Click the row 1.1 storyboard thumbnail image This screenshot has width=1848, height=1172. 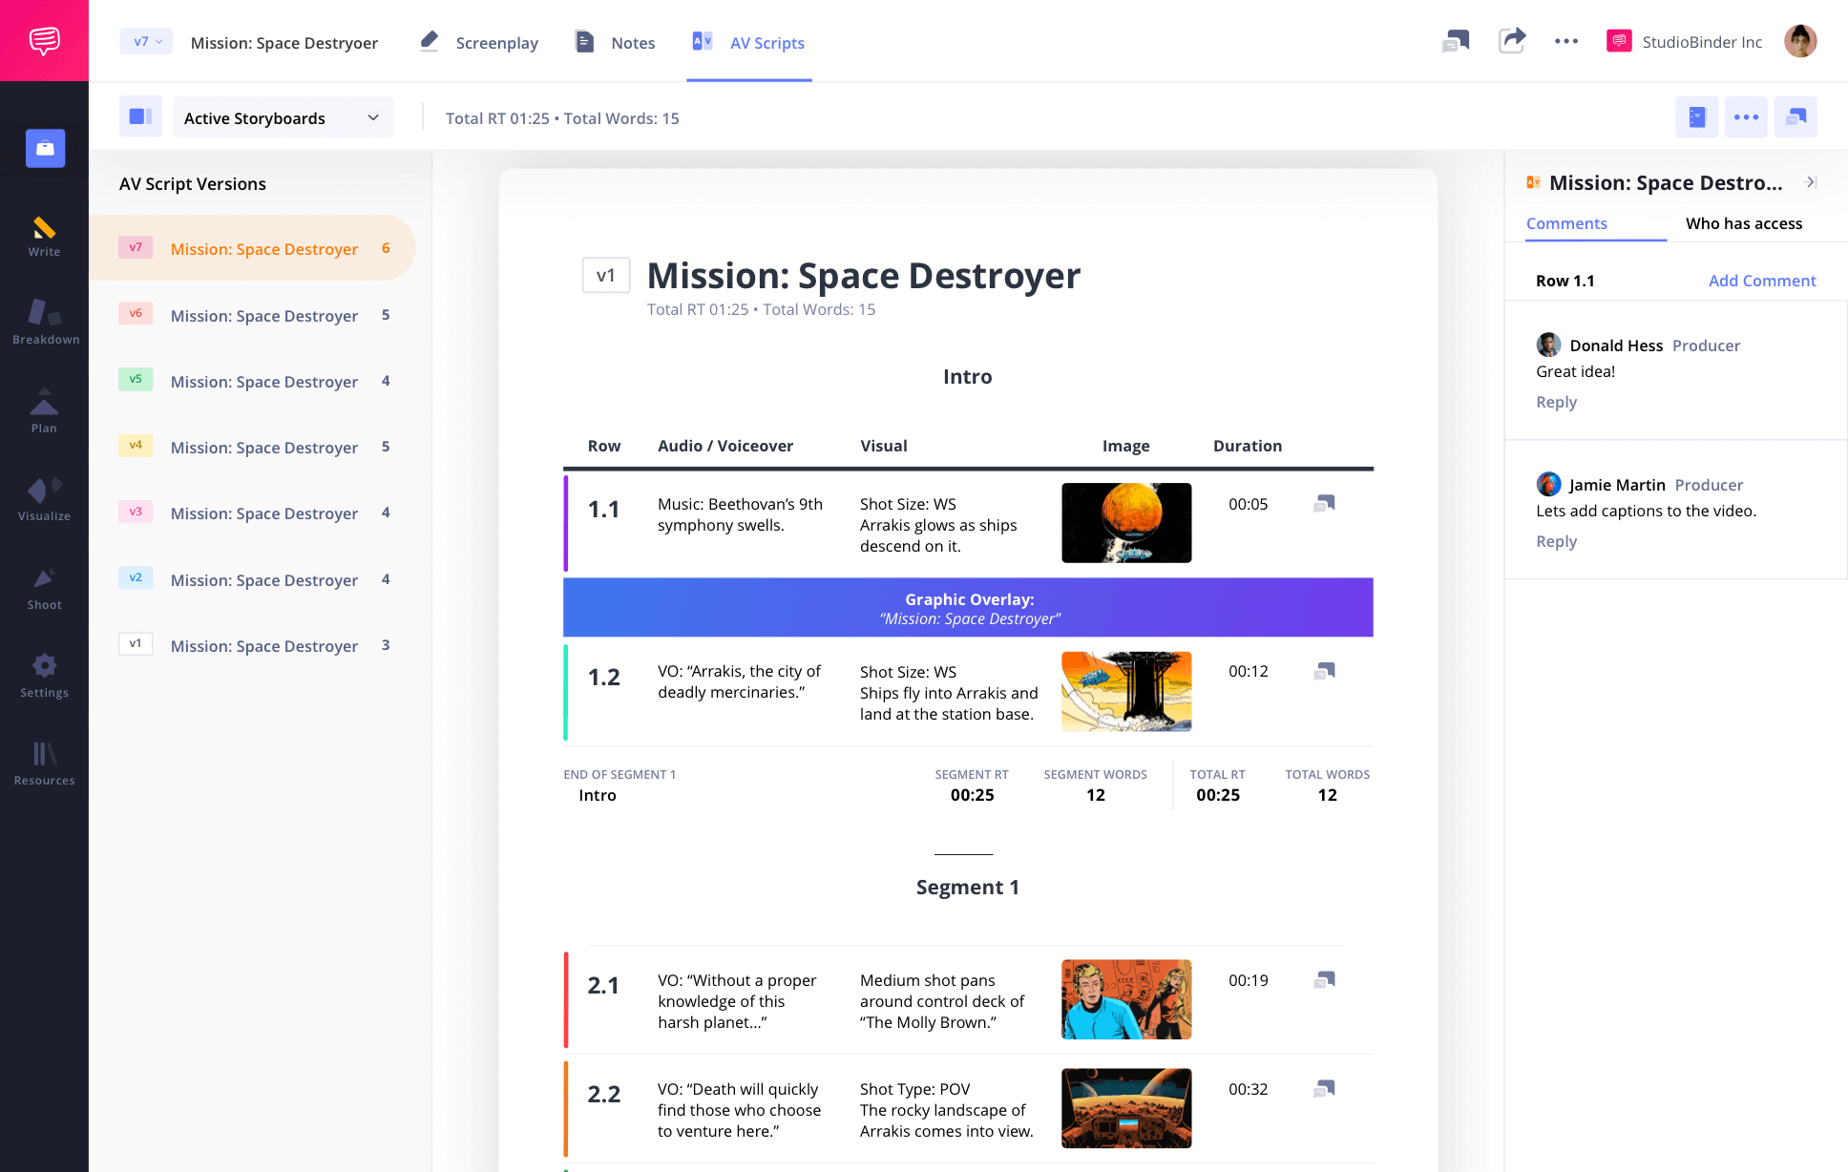1126,523
